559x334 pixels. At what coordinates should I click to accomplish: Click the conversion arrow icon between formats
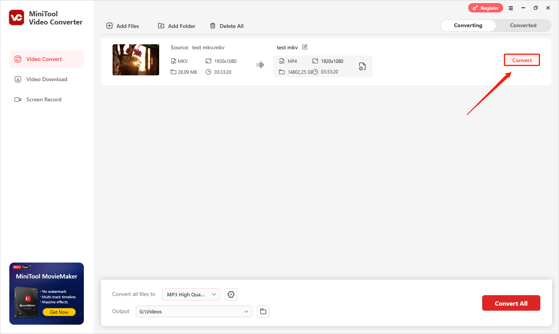[x=260, y=65]
